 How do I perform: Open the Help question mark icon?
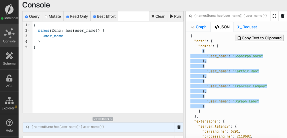(9, 125)
